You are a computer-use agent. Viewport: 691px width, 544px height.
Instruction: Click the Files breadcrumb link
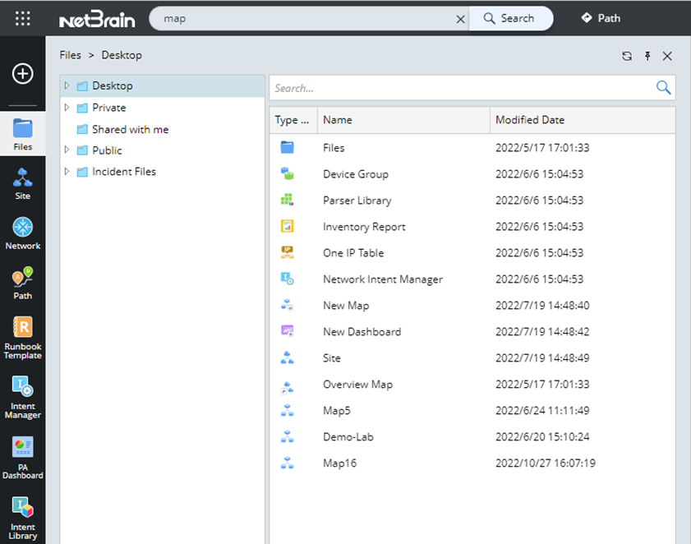tap(71, 55)
